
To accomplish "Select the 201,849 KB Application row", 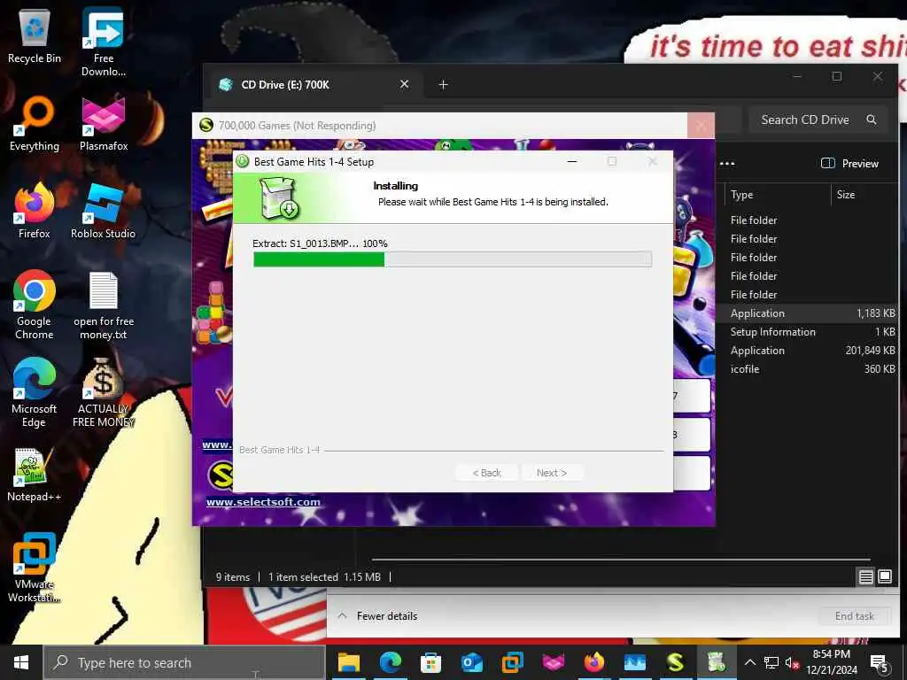I will 808,351.
